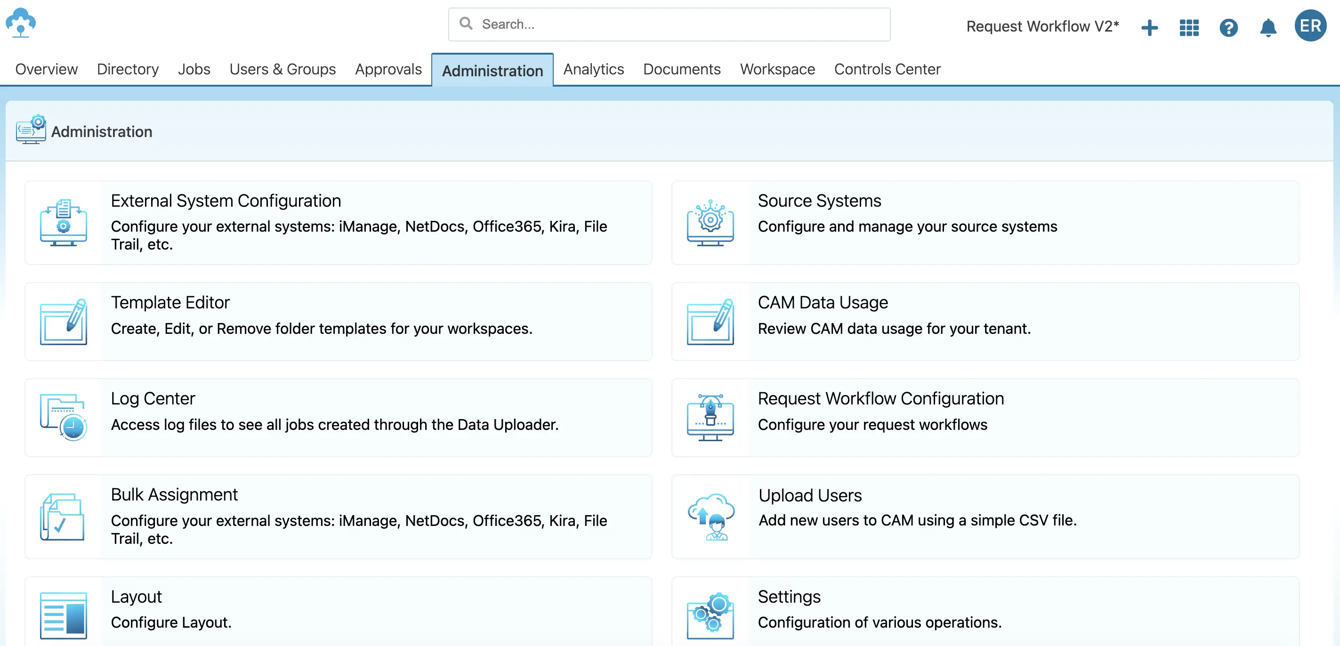Click the Log Center folder icon
This screenshot has height=646, width=1340.
(x=64, y=418)
